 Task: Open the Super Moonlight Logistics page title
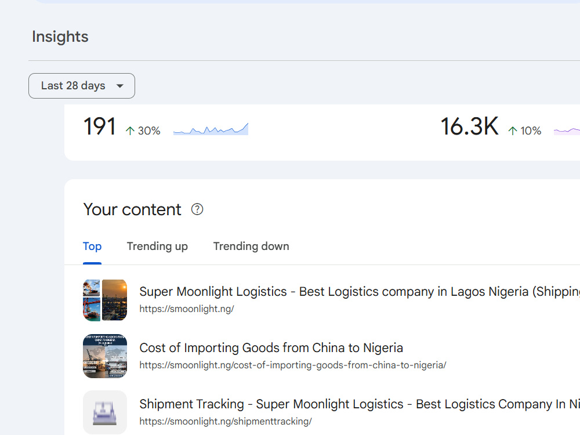tap(360, 292)
